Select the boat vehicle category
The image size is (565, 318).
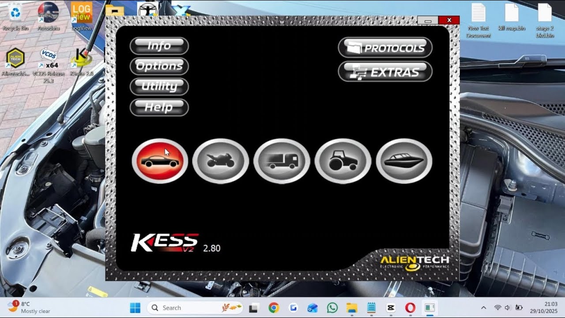[x=404, y=161]
